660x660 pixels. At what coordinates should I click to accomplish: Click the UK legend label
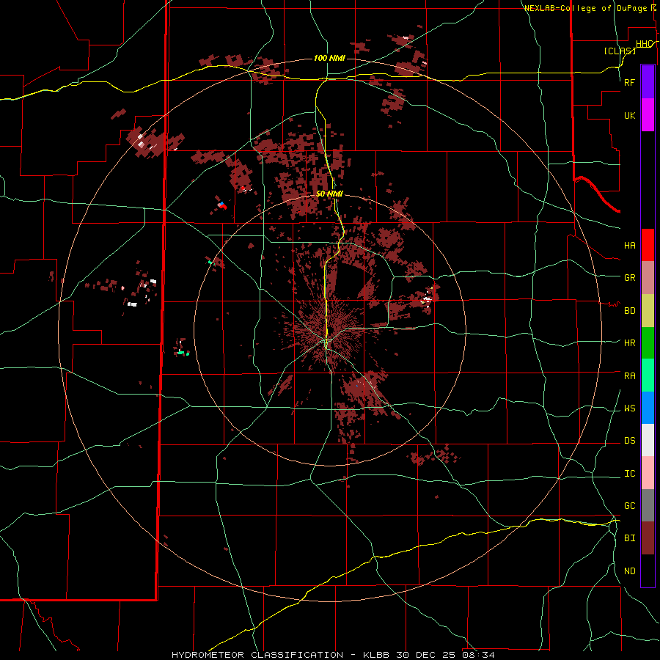pos(629,116)
